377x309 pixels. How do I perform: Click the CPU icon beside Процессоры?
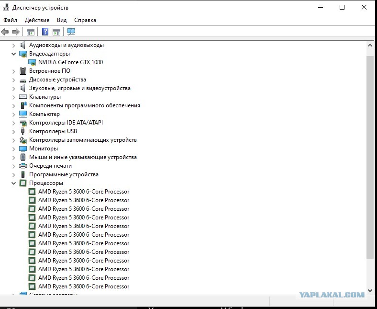pyautogui.click(x=23, y=183)
